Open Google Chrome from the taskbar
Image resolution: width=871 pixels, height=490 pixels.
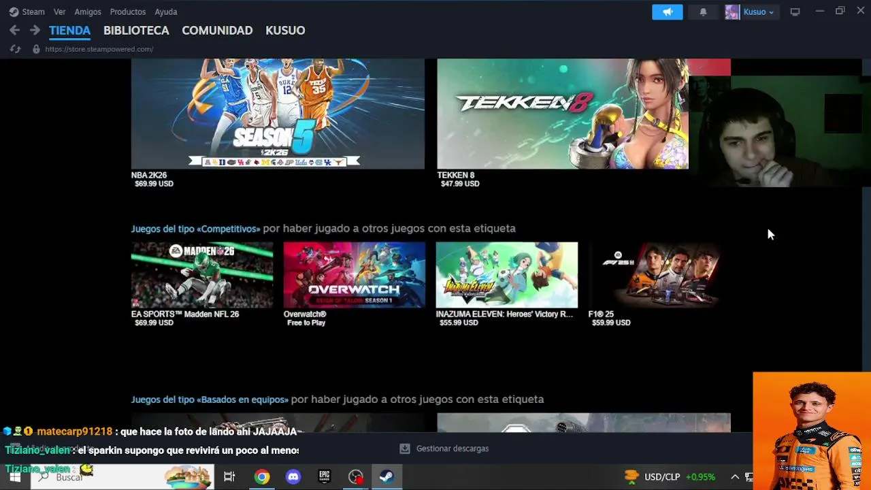coord(262,477)
